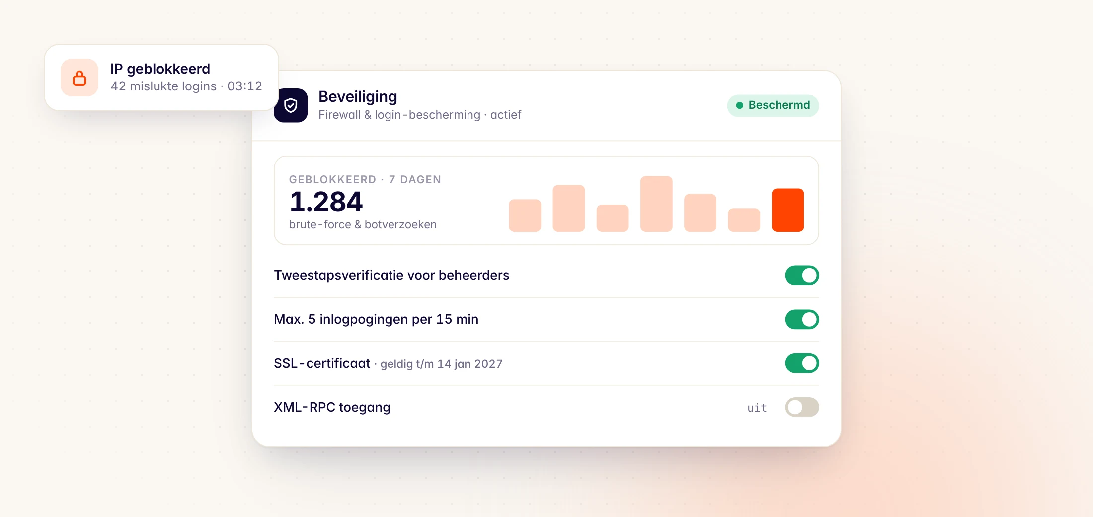
Task: Click the 'uit' label beside XML-RPC toggle
Action: [757, 408]
